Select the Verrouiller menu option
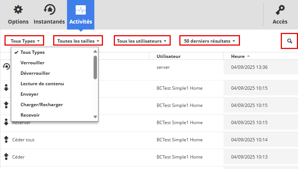The height and width of the screenshot is (169, 298). pyautogui.click(x=33, y=63)
